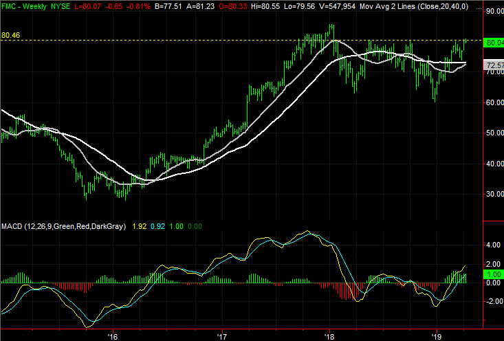This screenshot has height=341, width=504.
Task: Click the '16 time axis label
Action: point(113,337)
